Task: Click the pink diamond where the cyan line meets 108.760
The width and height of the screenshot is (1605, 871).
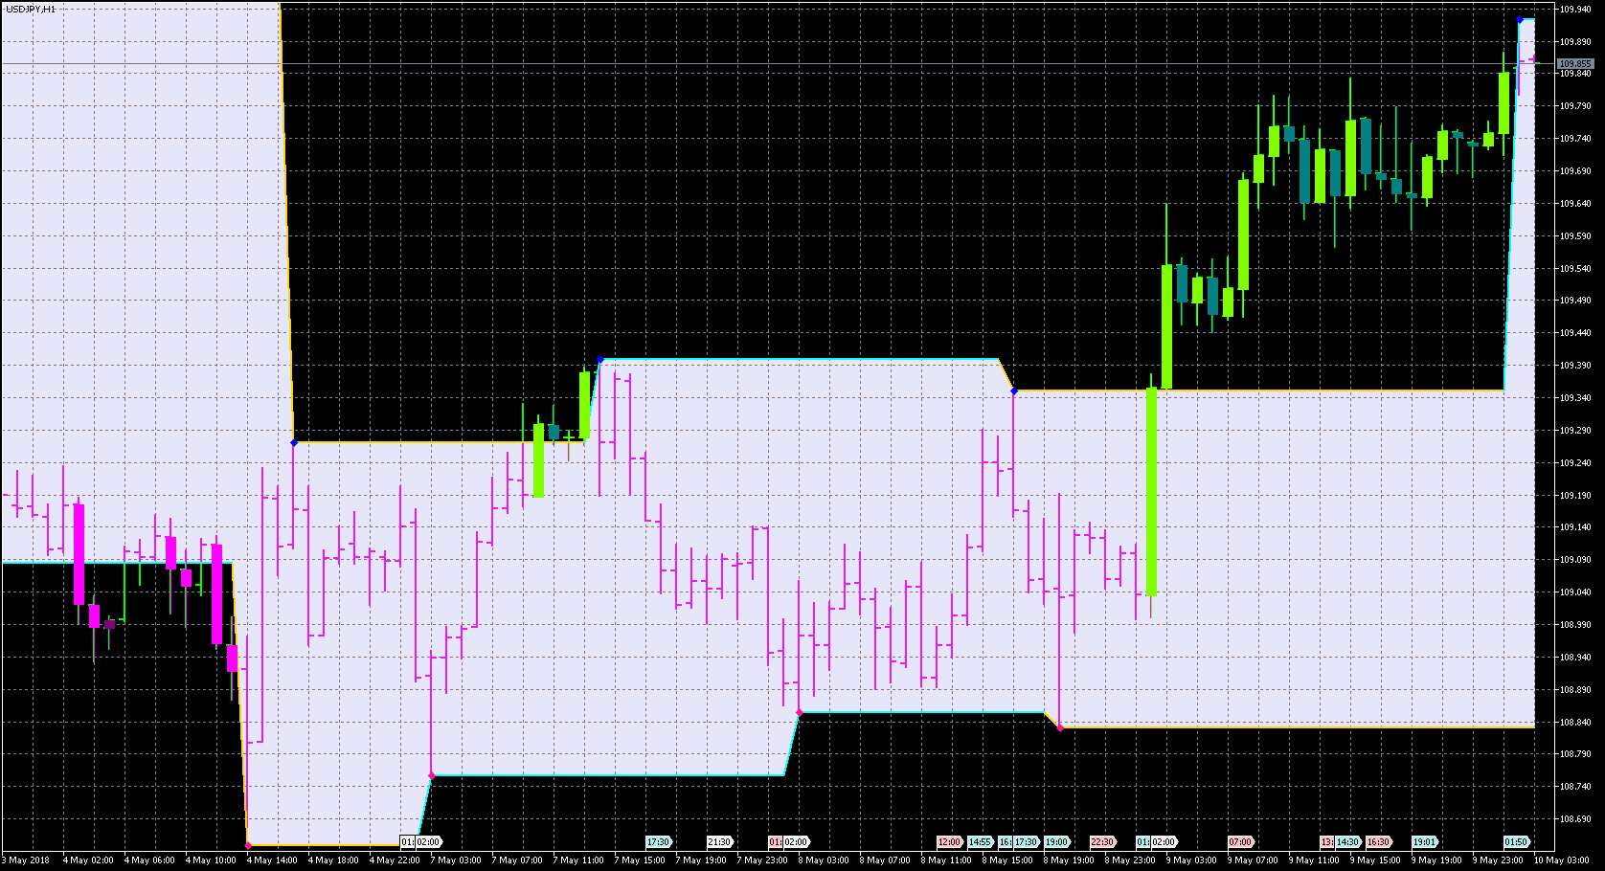Action: (x=431, y=775)
